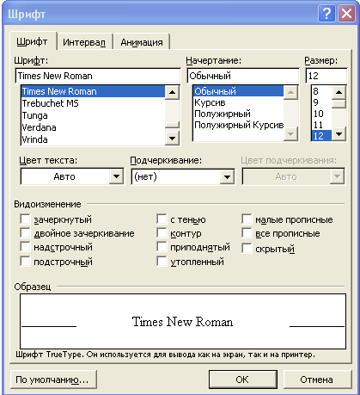Click font list scroll down arrow

pyautogui.click(x=172, y=139)
